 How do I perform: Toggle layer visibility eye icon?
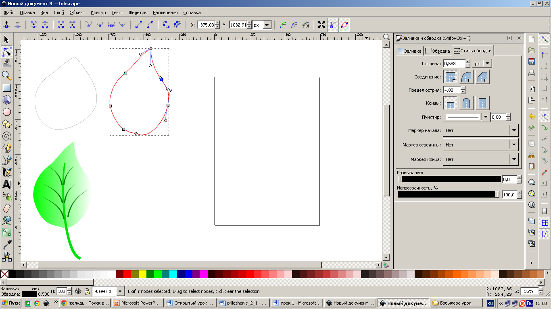[x=78, y=291]
